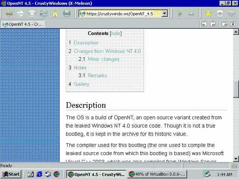Viewport: 239px width, 179px height.
Task: Click the 1:44 AM clock
Action: click(225, 175)
